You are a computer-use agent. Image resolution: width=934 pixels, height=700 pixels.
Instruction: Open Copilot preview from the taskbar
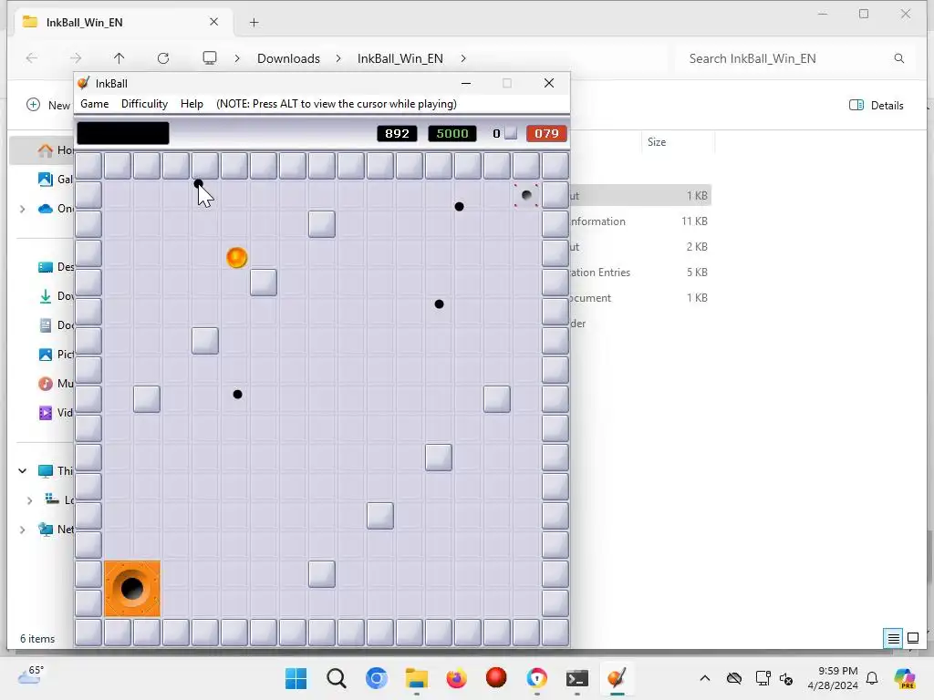[905, 678]
